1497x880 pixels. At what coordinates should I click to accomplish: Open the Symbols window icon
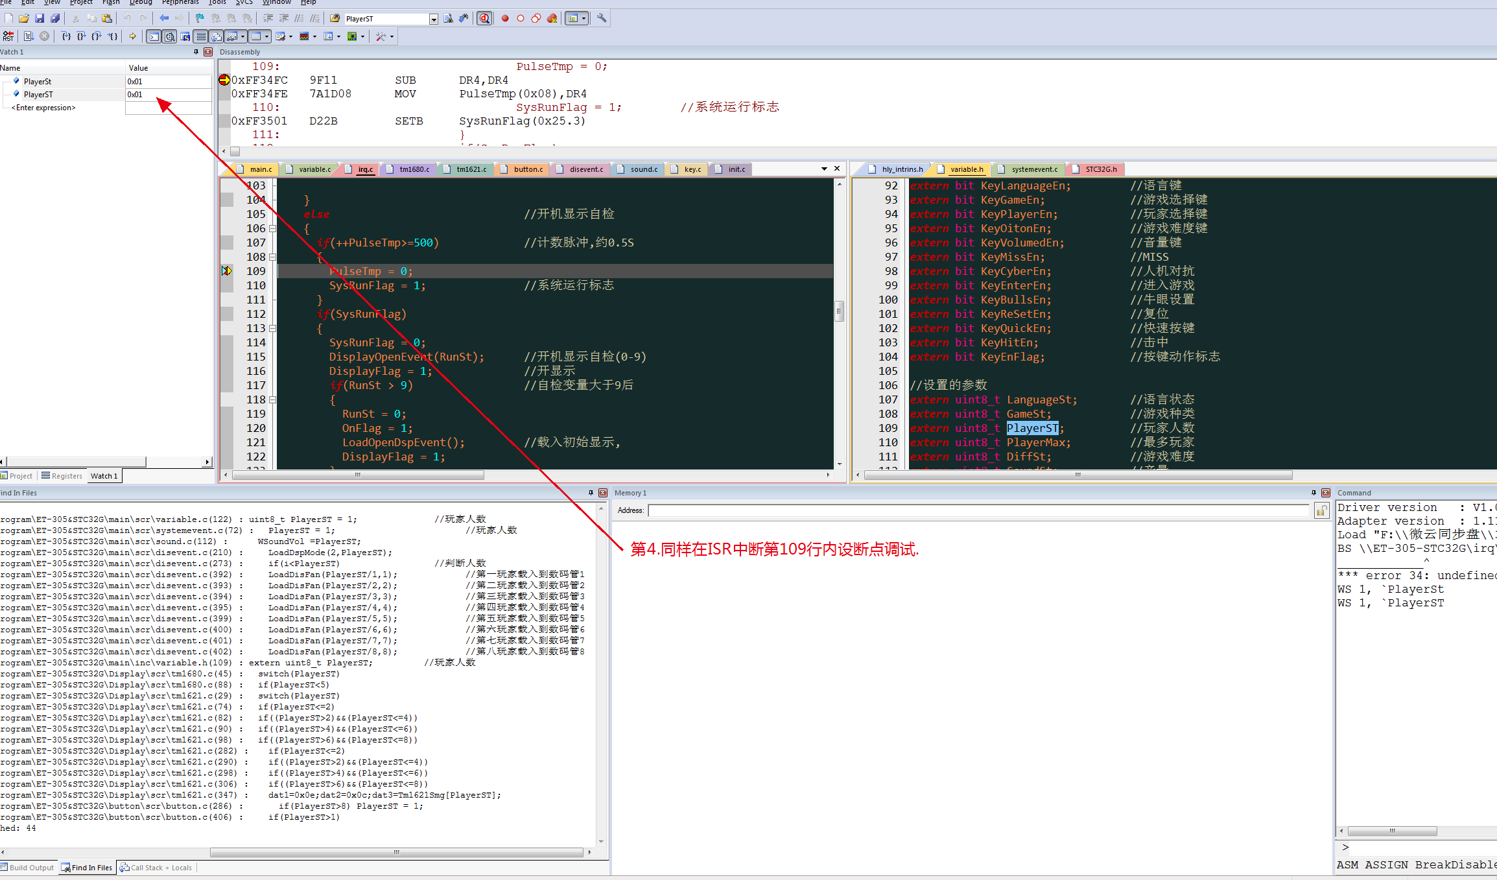coord(185,36)
